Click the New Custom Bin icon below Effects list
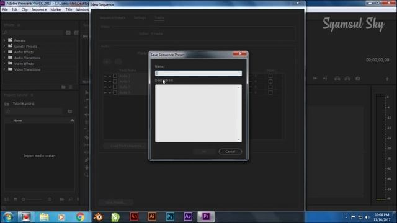This screenshot has height=223, width=397. tap(63, 87)
